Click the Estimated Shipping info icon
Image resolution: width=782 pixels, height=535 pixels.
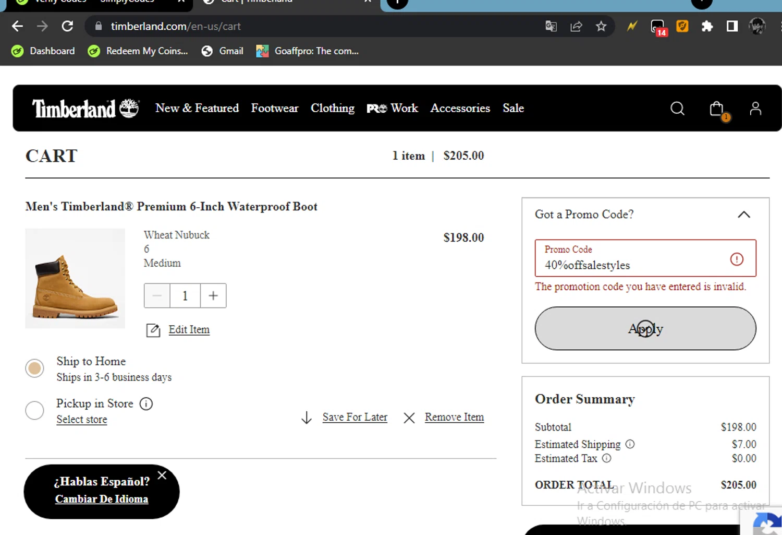click(x=630, y=444)
